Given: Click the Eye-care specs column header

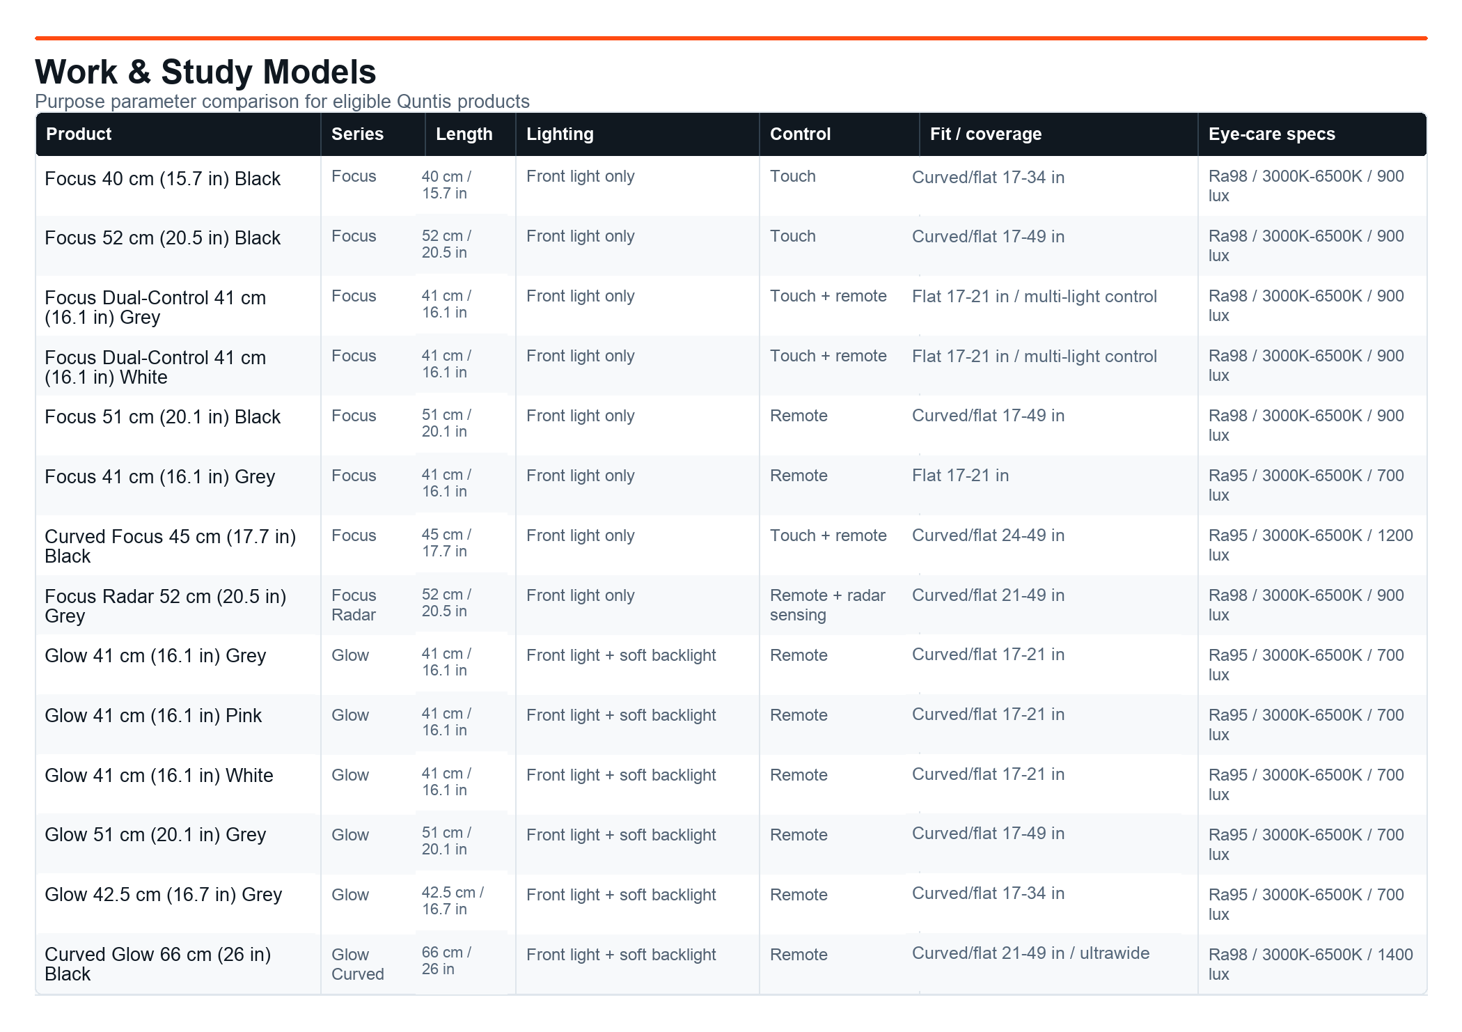Looking at the screenshot, I should click(1312, 134).
